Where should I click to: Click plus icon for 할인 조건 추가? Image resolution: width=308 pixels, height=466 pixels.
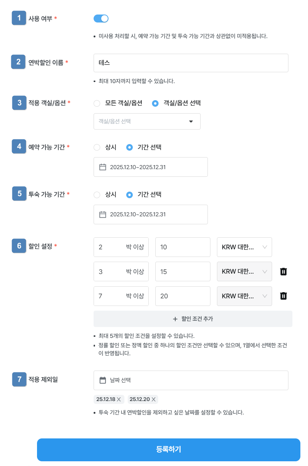point(175,319)
